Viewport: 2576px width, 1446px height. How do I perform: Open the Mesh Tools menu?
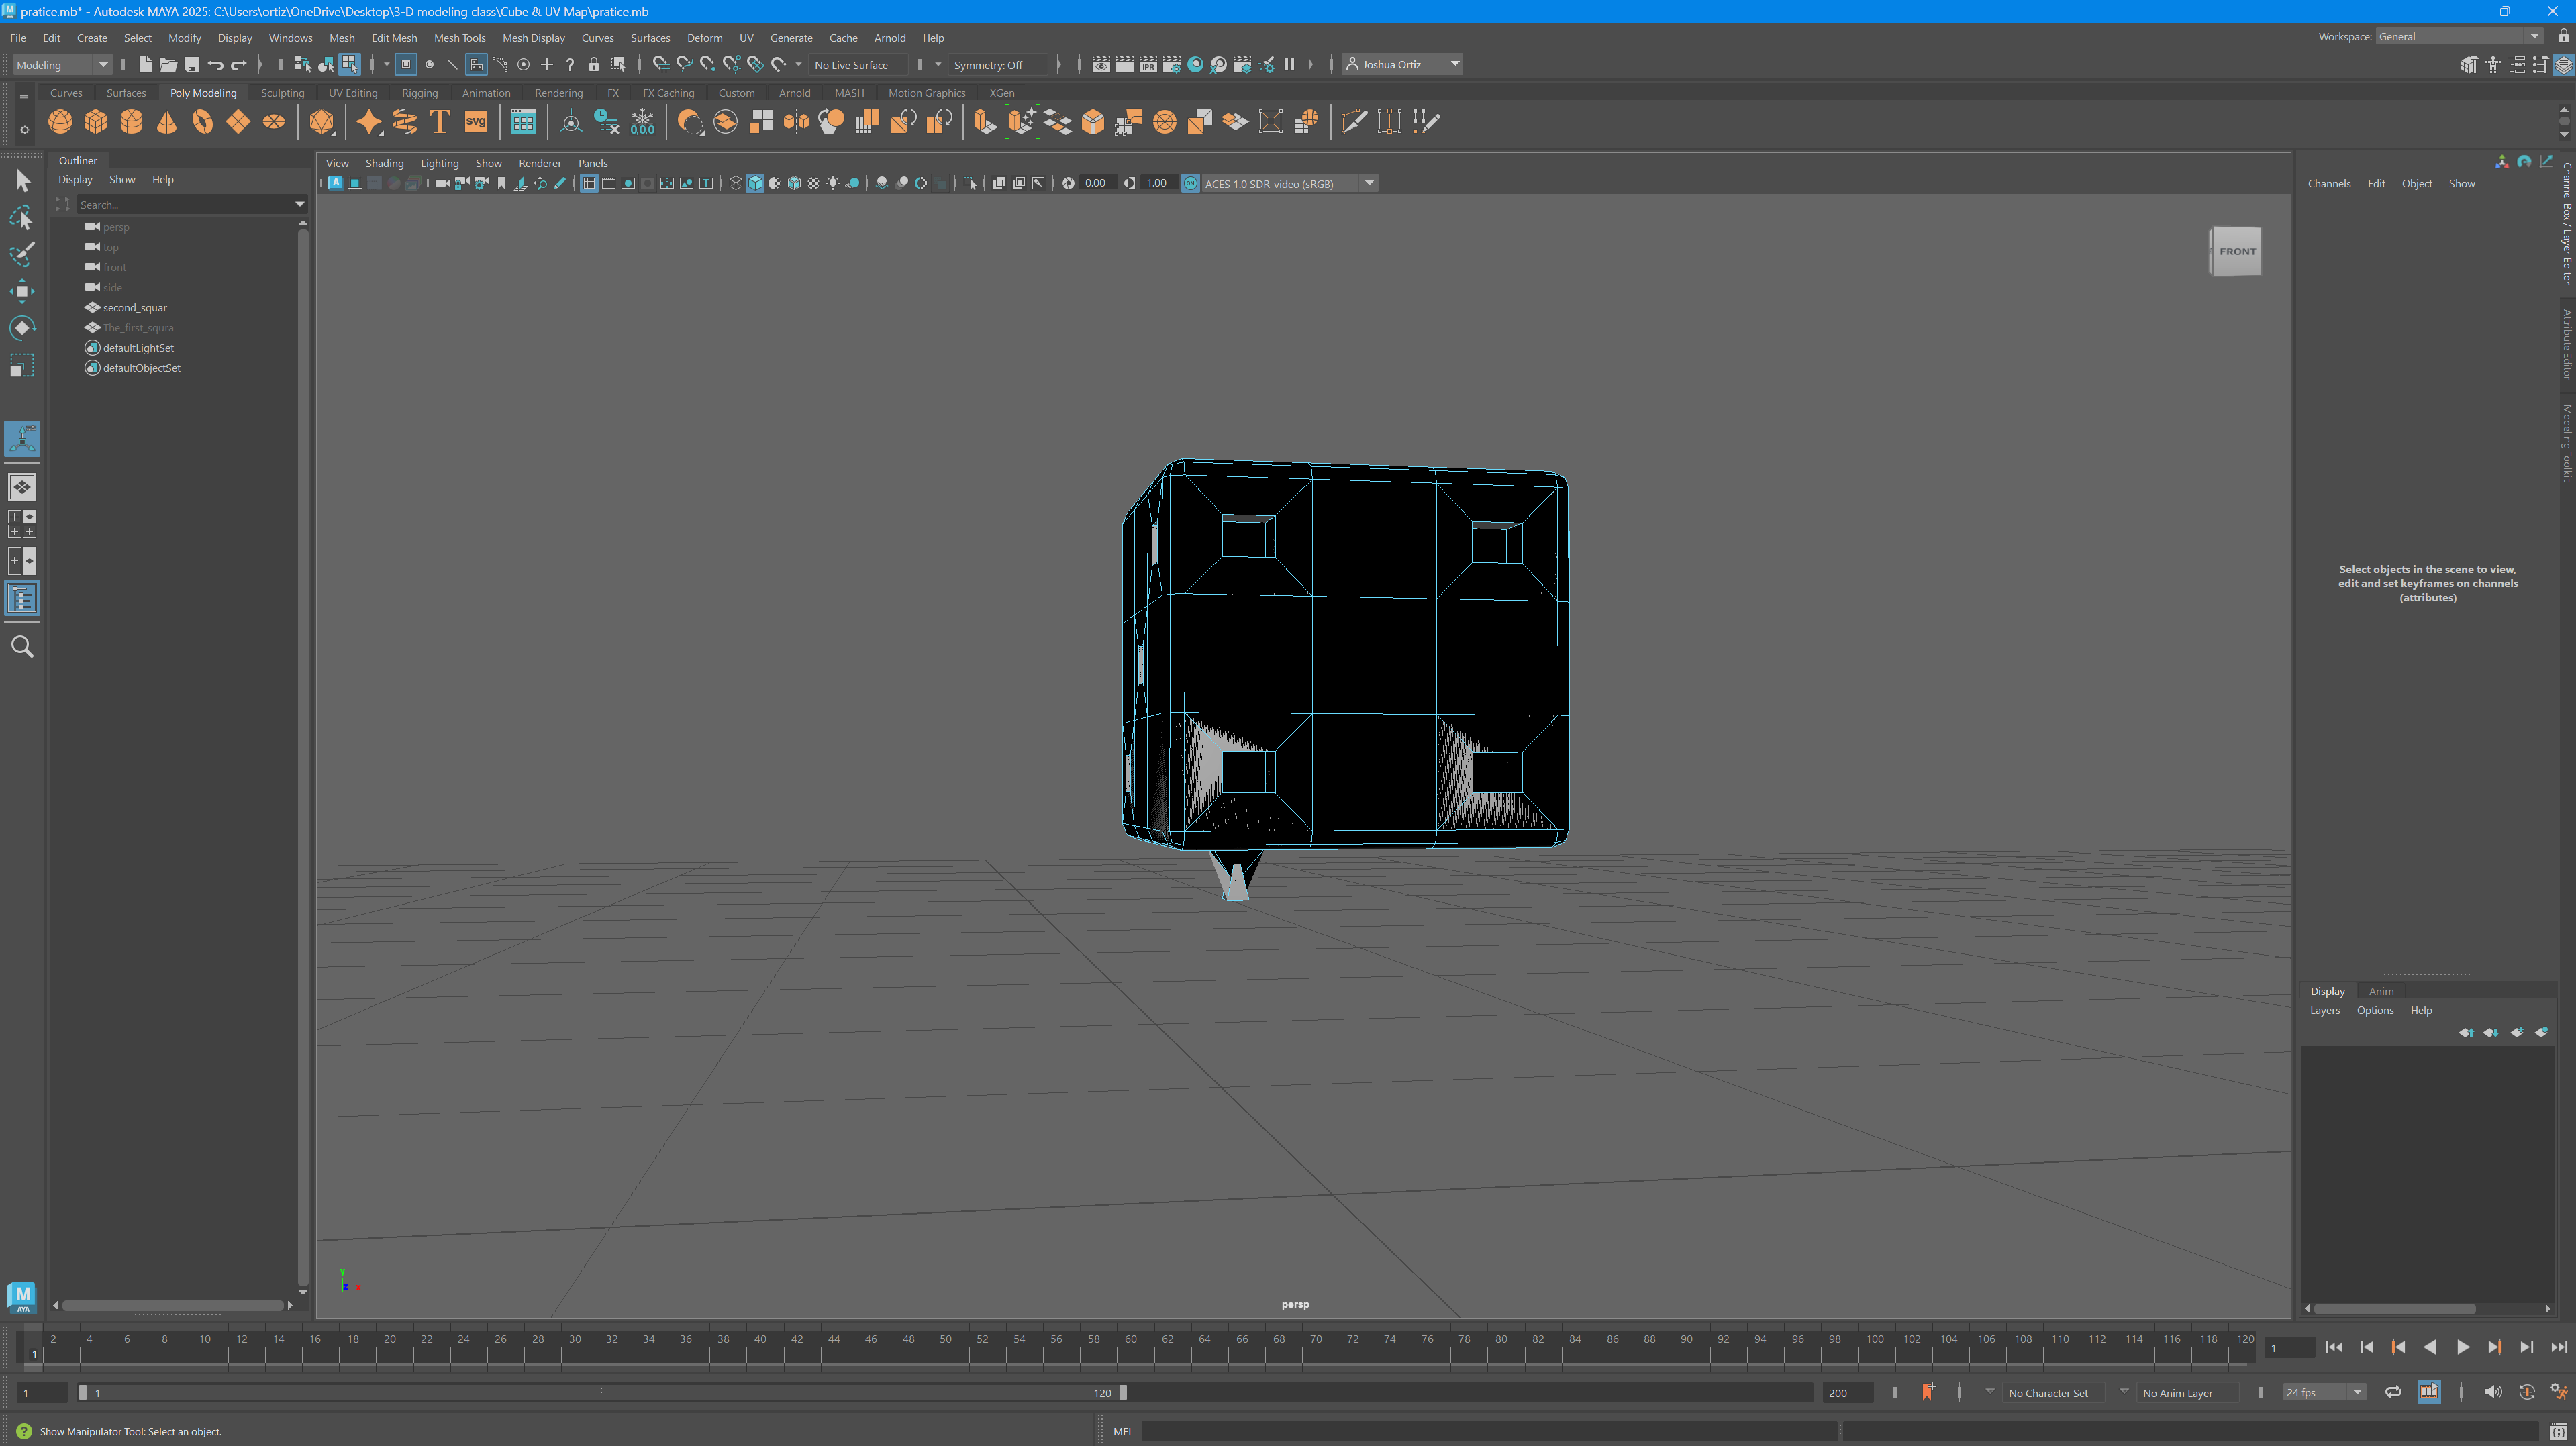[459, 38]
